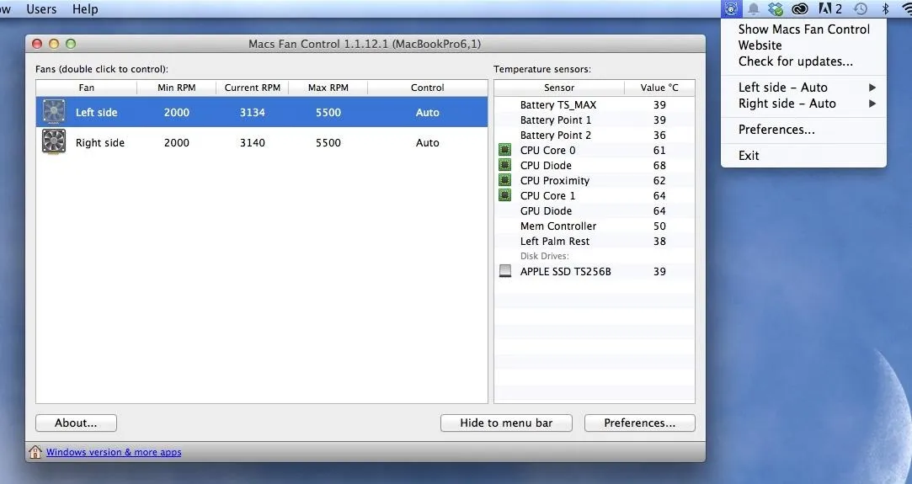The image size is (912, 484).
Task: Choose Preferences... in the dropdown menu
Action: (776, 130)
